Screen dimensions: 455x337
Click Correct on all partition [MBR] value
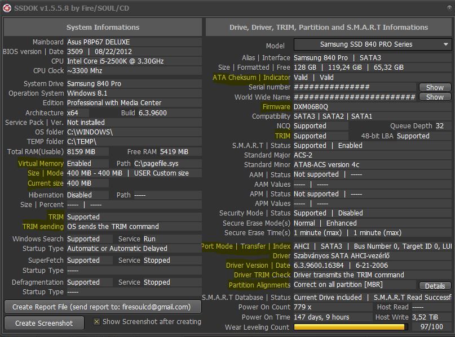click(338, 285)
